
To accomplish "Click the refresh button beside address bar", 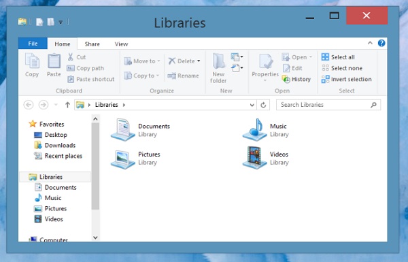I will pos(263,105).
